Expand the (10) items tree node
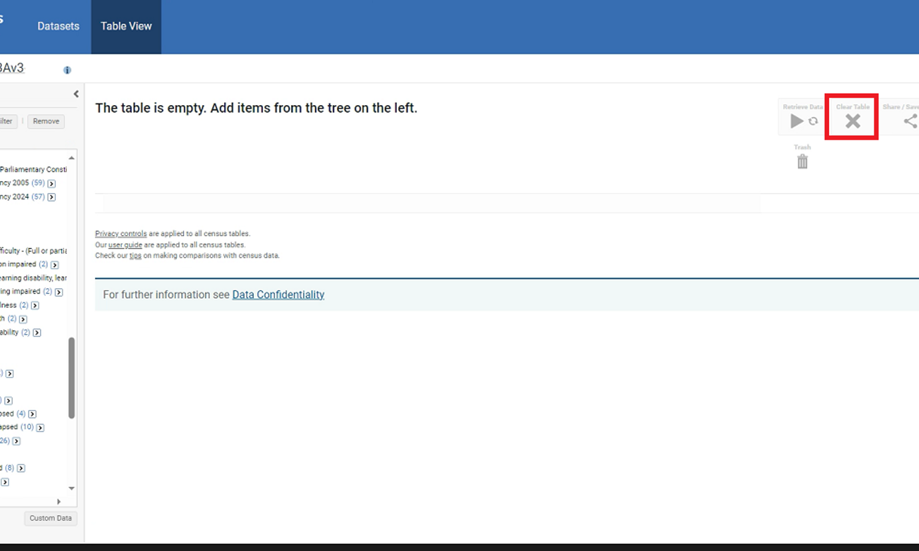This screenshot has width=919, height=551. [x=40, y=428]
